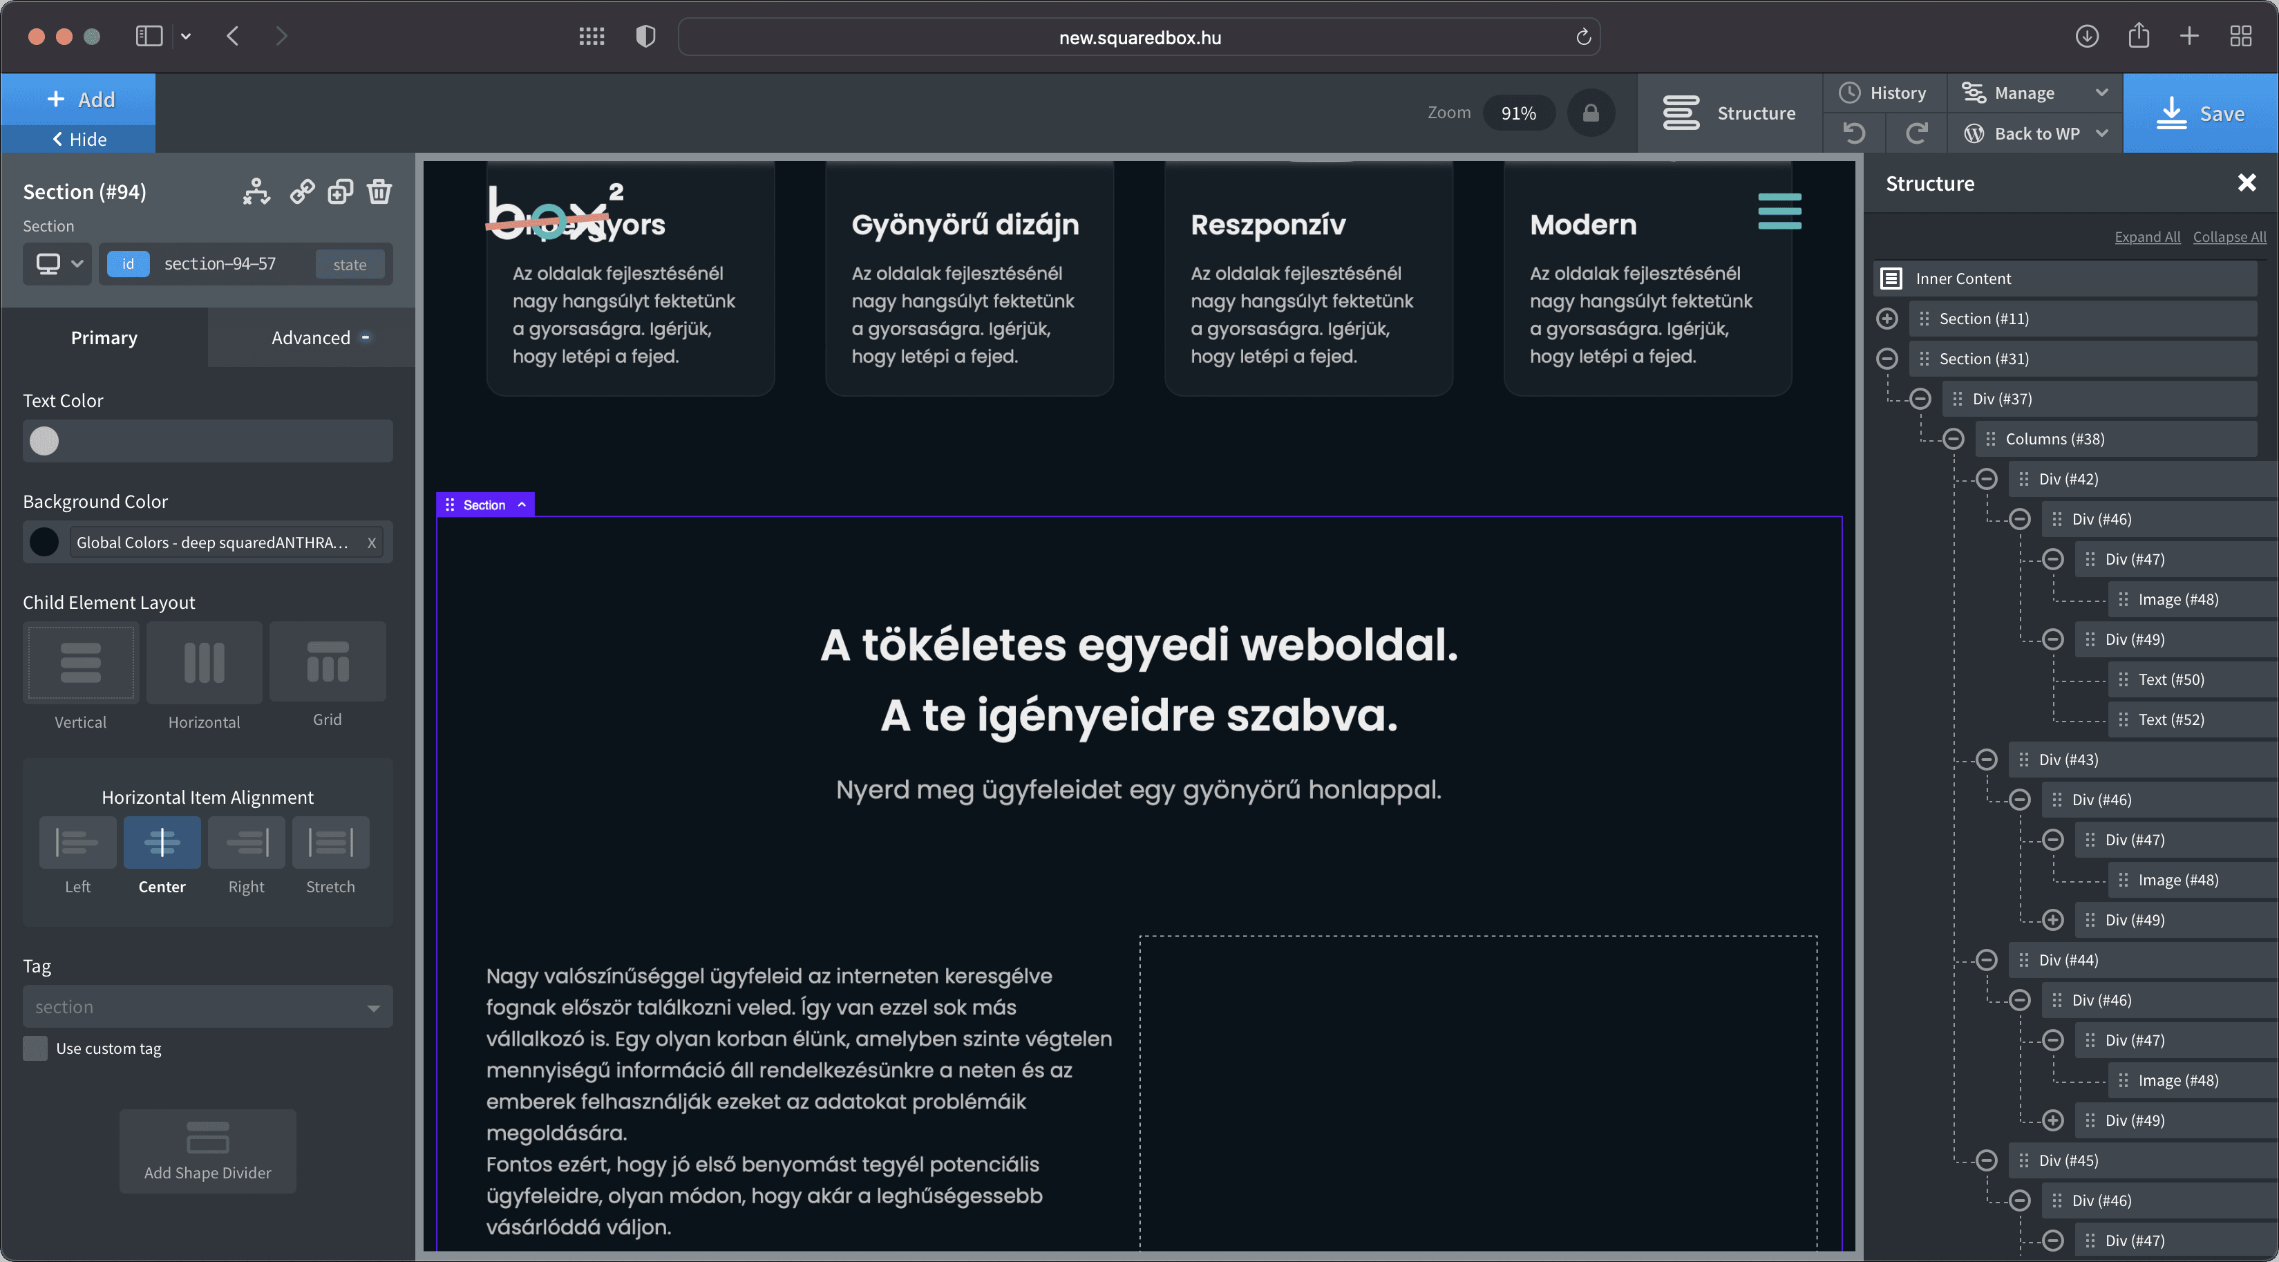Viewport: 2279px width, 1262px height.
Task: Choose Stretch horizontal item alignment
Action: click(x=330, y=842)
